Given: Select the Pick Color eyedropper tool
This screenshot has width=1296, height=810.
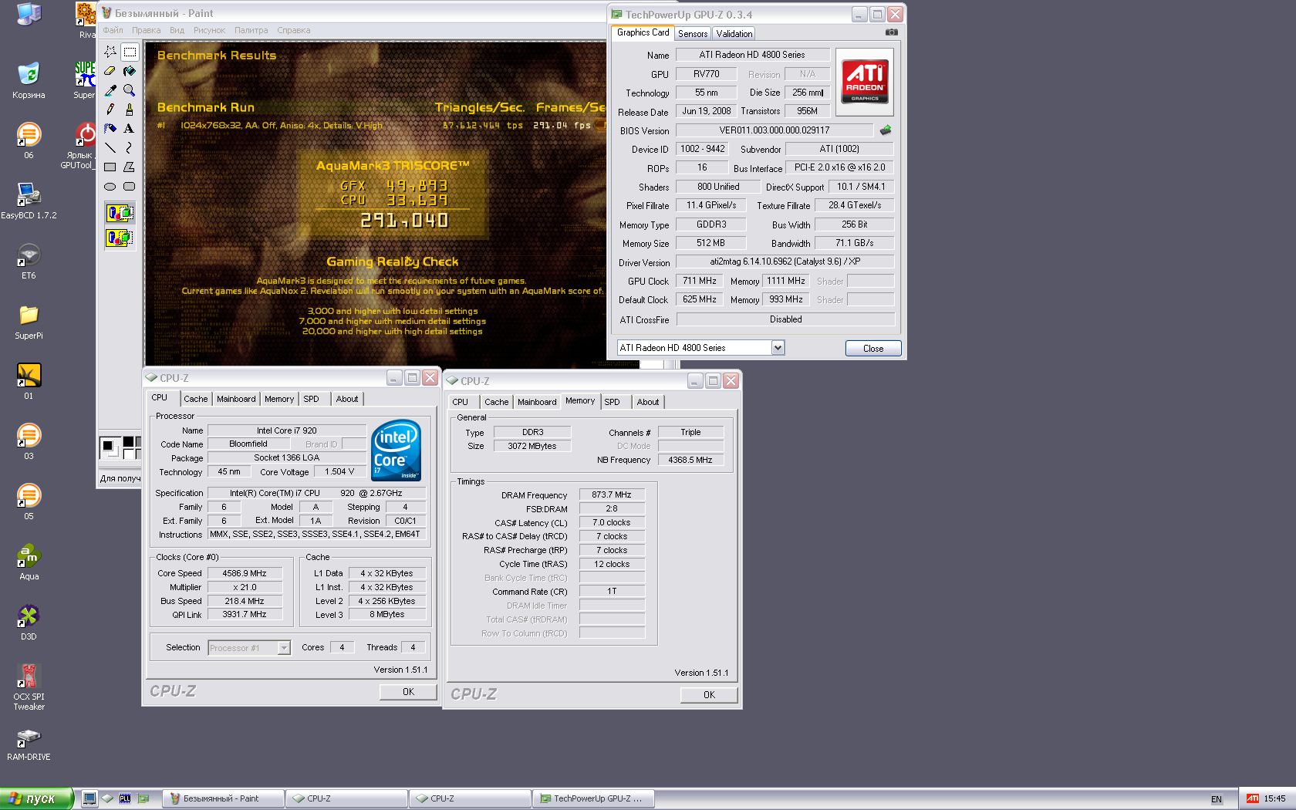Looking at the screenshot, I should pos(110,90).
